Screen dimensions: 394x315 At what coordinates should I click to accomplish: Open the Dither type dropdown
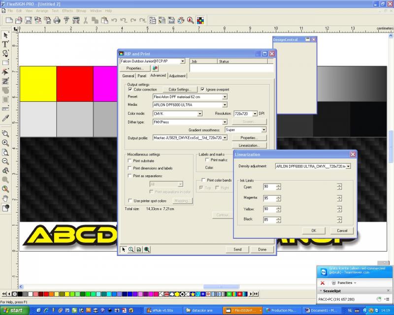(225, 122)
